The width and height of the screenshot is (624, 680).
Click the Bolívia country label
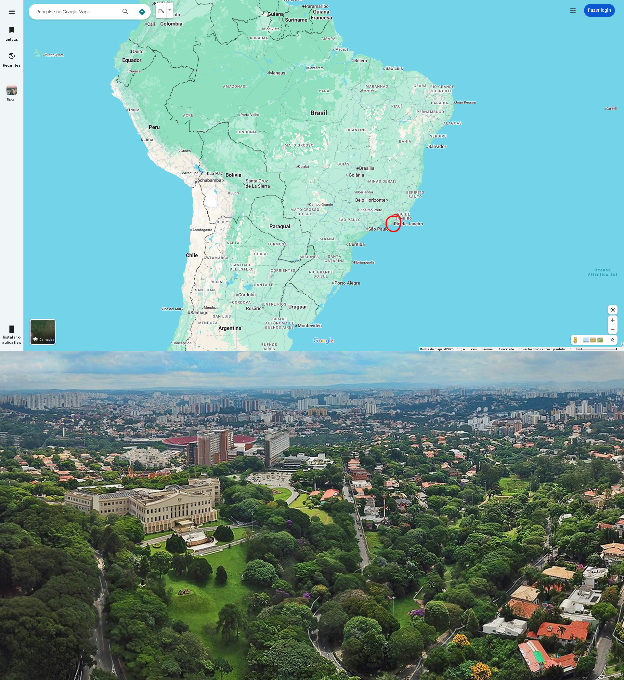coord(233,175)
